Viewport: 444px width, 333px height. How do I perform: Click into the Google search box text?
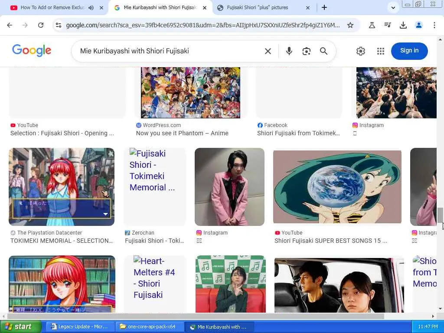pyautogui.click(x=134, y=51)
